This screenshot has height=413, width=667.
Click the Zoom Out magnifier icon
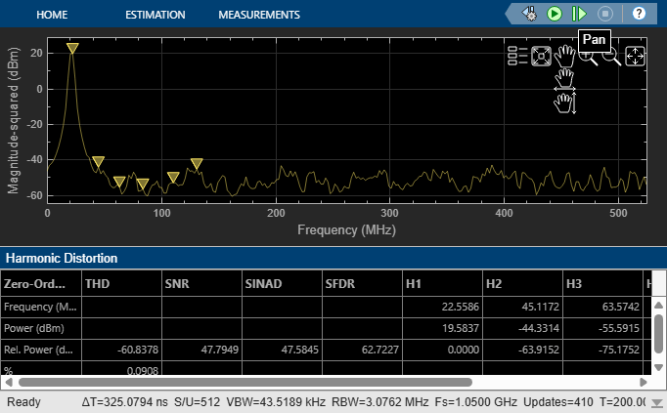coord(611,57)
